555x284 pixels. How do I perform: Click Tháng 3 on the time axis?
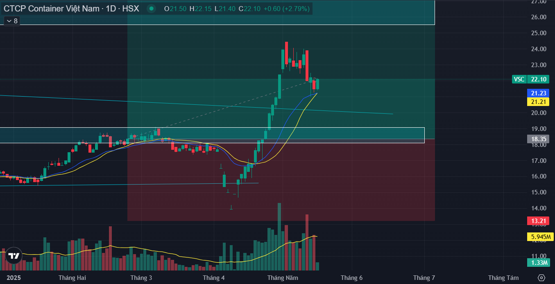[141, 278]
